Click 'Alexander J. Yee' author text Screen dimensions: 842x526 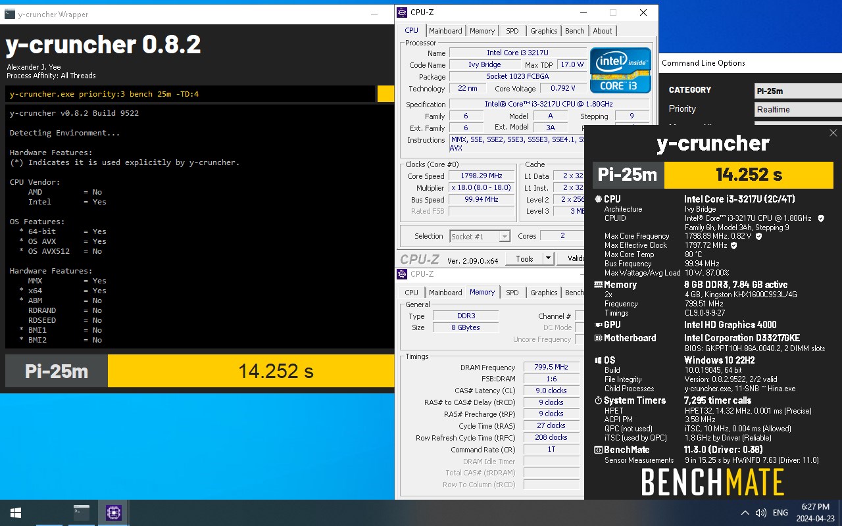[x=34, y=67]
